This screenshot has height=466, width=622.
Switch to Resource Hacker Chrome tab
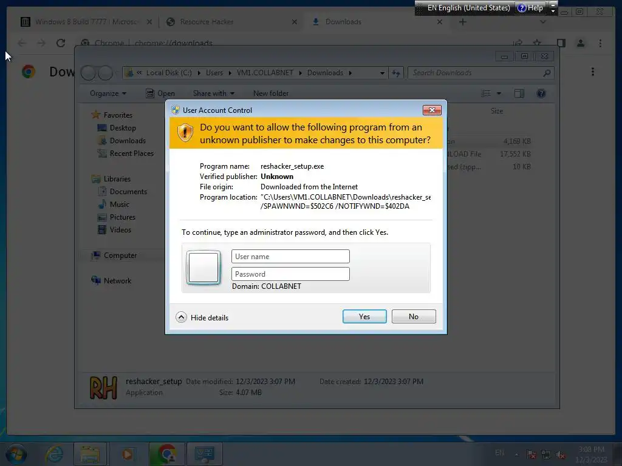(231, 22)
